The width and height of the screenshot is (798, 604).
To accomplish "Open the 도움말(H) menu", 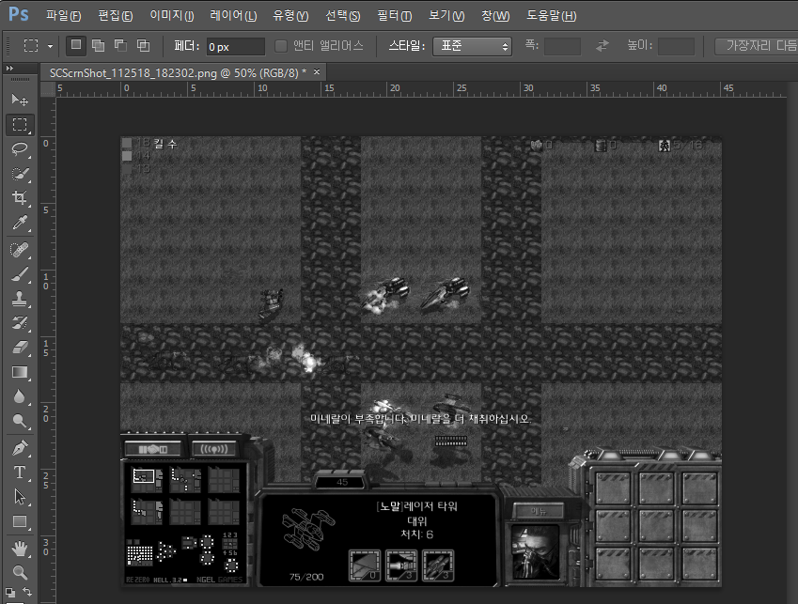I will pyautogui.click(x=551, y=16).
